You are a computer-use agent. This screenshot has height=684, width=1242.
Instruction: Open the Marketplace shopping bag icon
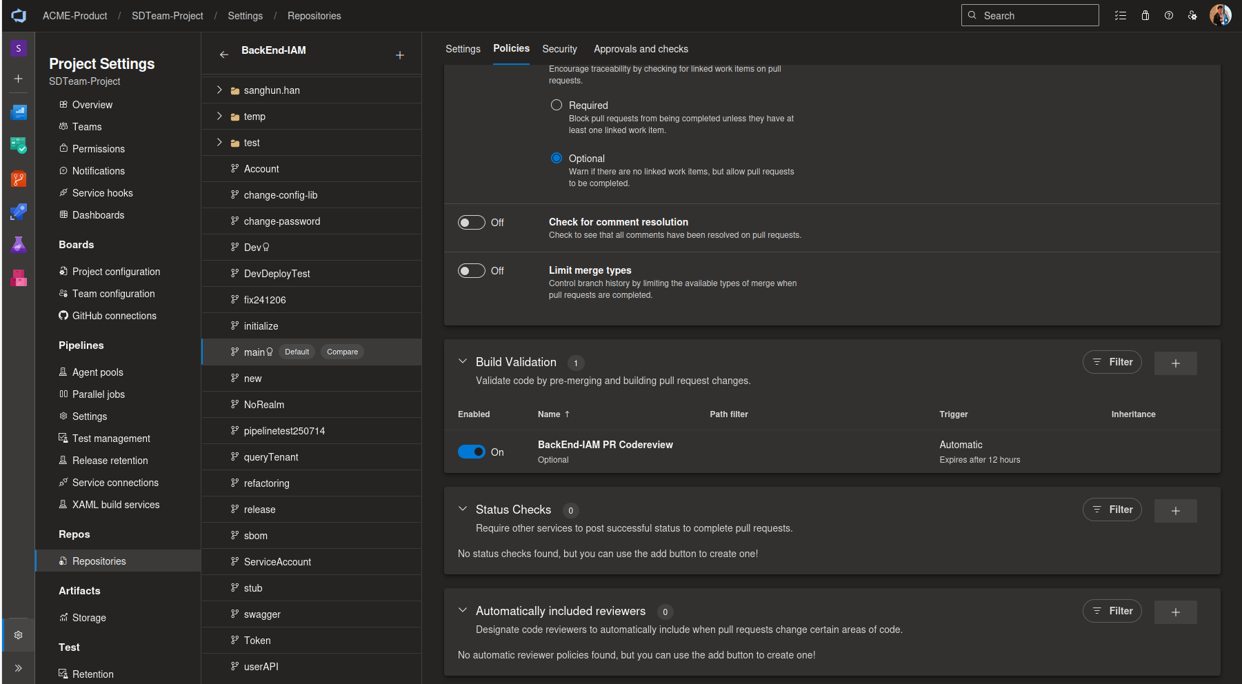point(1145,15)
